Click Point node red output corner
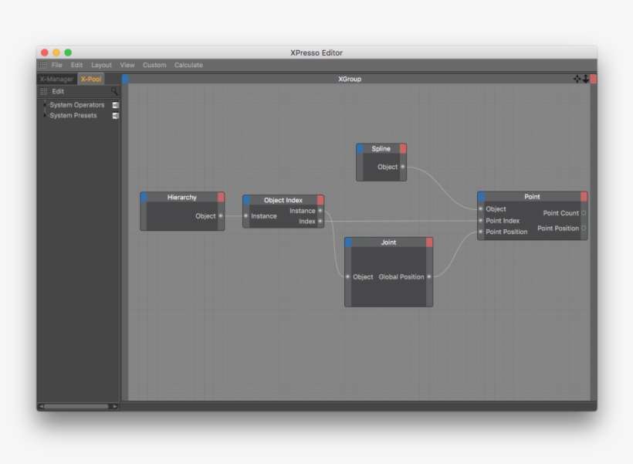The image size is (633, 464). pyautogui.click(x=584, y=197)
